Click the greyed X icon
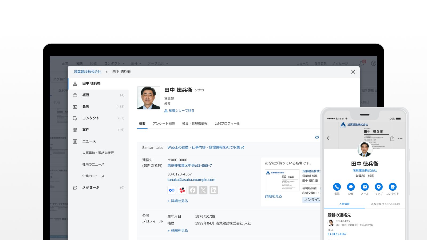427x240 pixels. (x=203, y=190)
